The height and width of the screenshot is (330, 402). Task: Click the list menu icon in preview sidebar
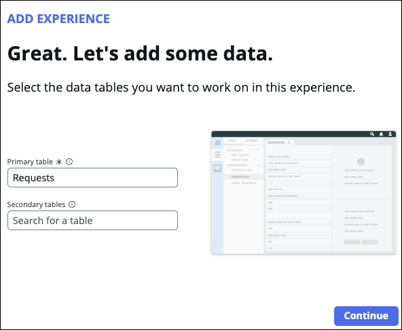point(218,154)
